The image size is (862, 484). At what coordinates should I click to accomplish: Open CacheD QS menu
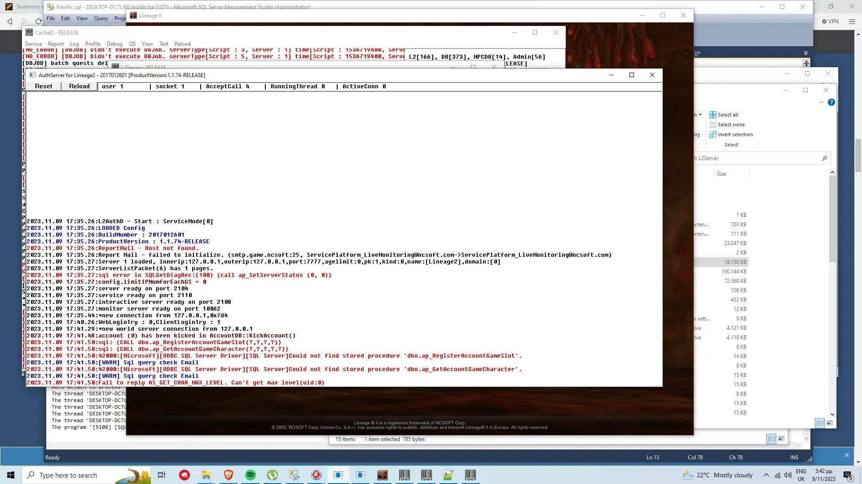(x=132, y=44)
